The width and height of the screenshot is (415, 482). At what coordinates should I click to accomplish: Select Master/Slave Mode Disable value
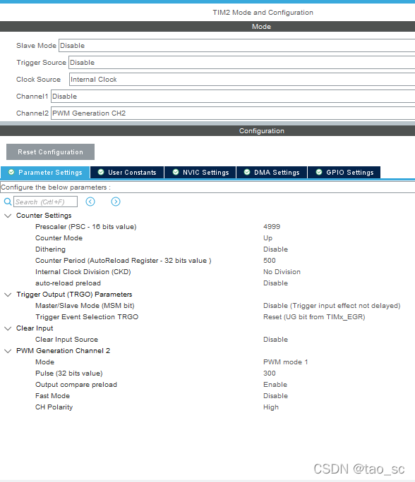(x=332, y=306)
